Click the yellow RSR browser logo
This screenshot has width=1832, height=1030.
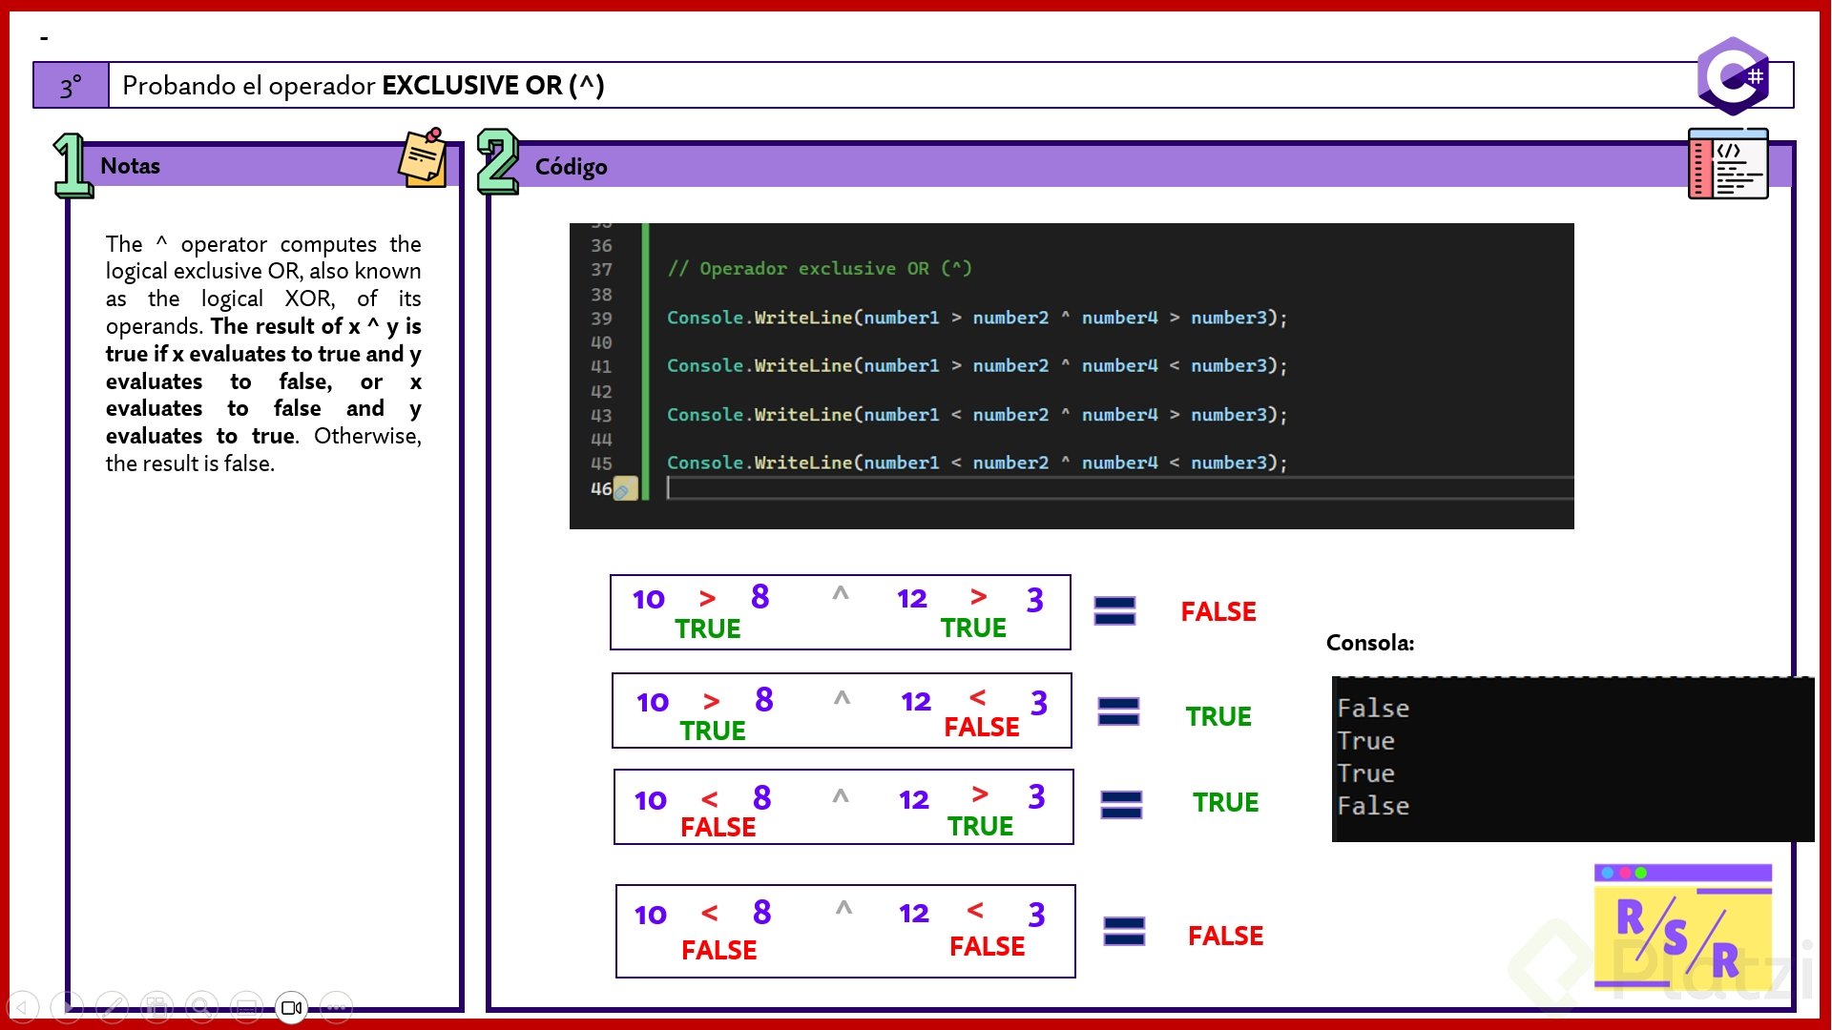[1682, 927]
